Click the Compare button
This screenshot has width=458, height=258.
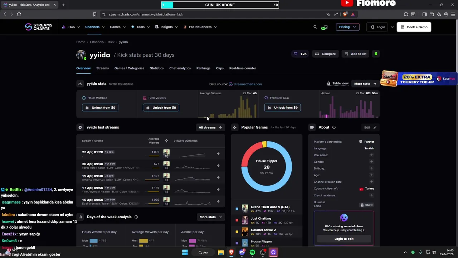click(x=325, y=54)
